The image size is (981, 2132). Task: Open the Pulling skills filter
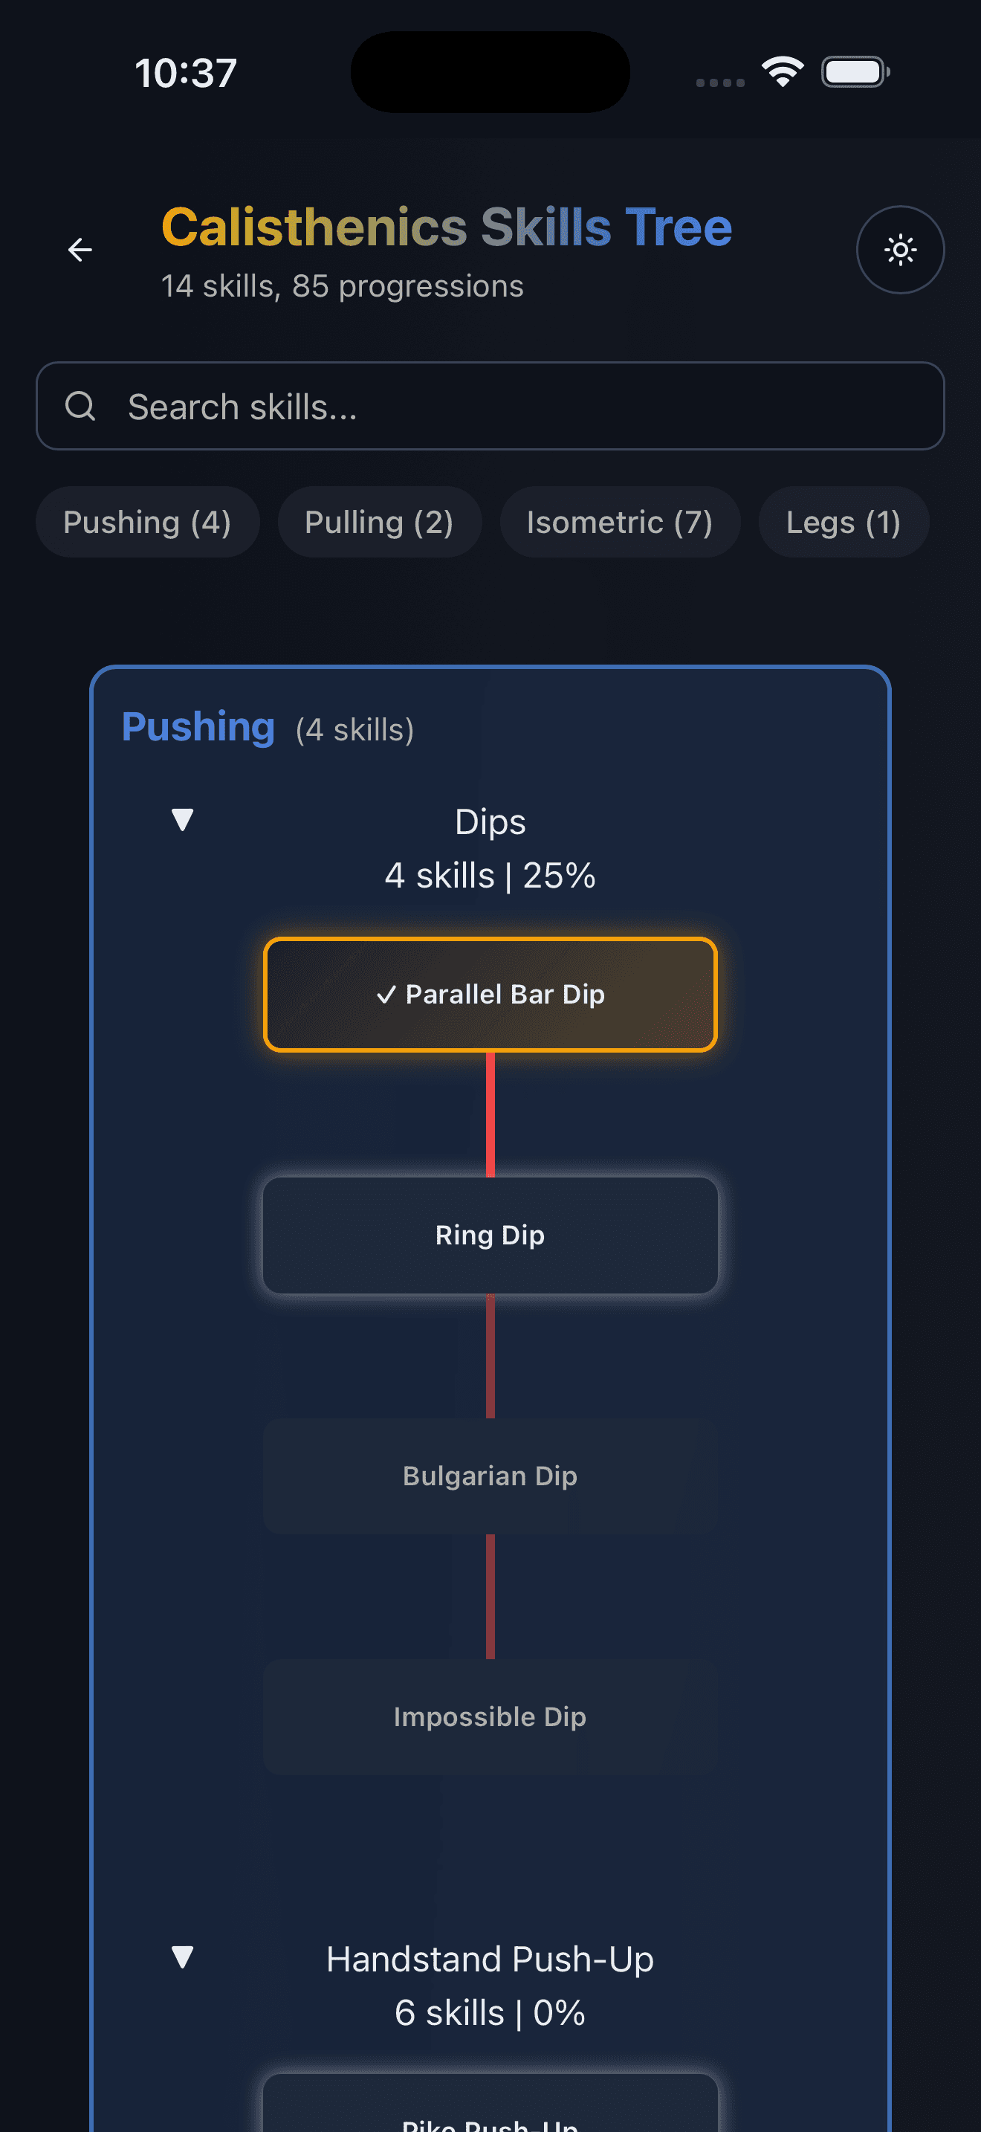[379, 521]
